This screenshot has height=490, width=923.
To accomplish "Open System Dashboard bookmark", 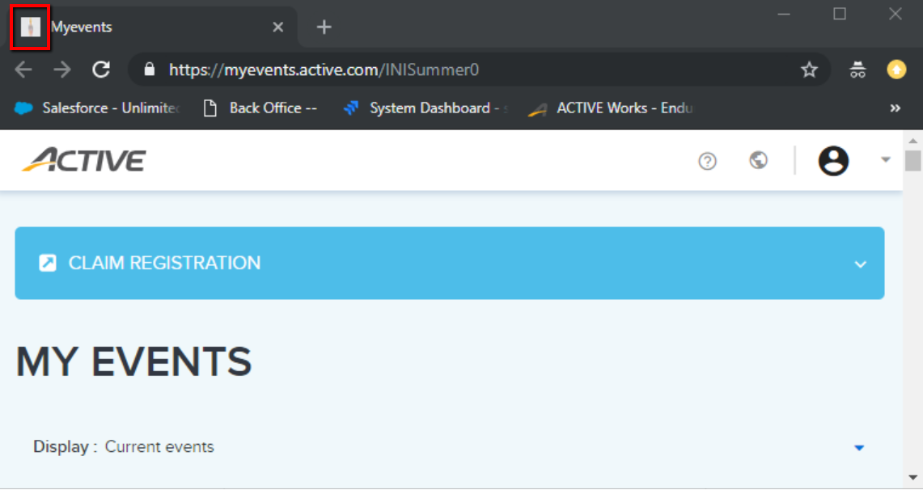I will 425,108.
